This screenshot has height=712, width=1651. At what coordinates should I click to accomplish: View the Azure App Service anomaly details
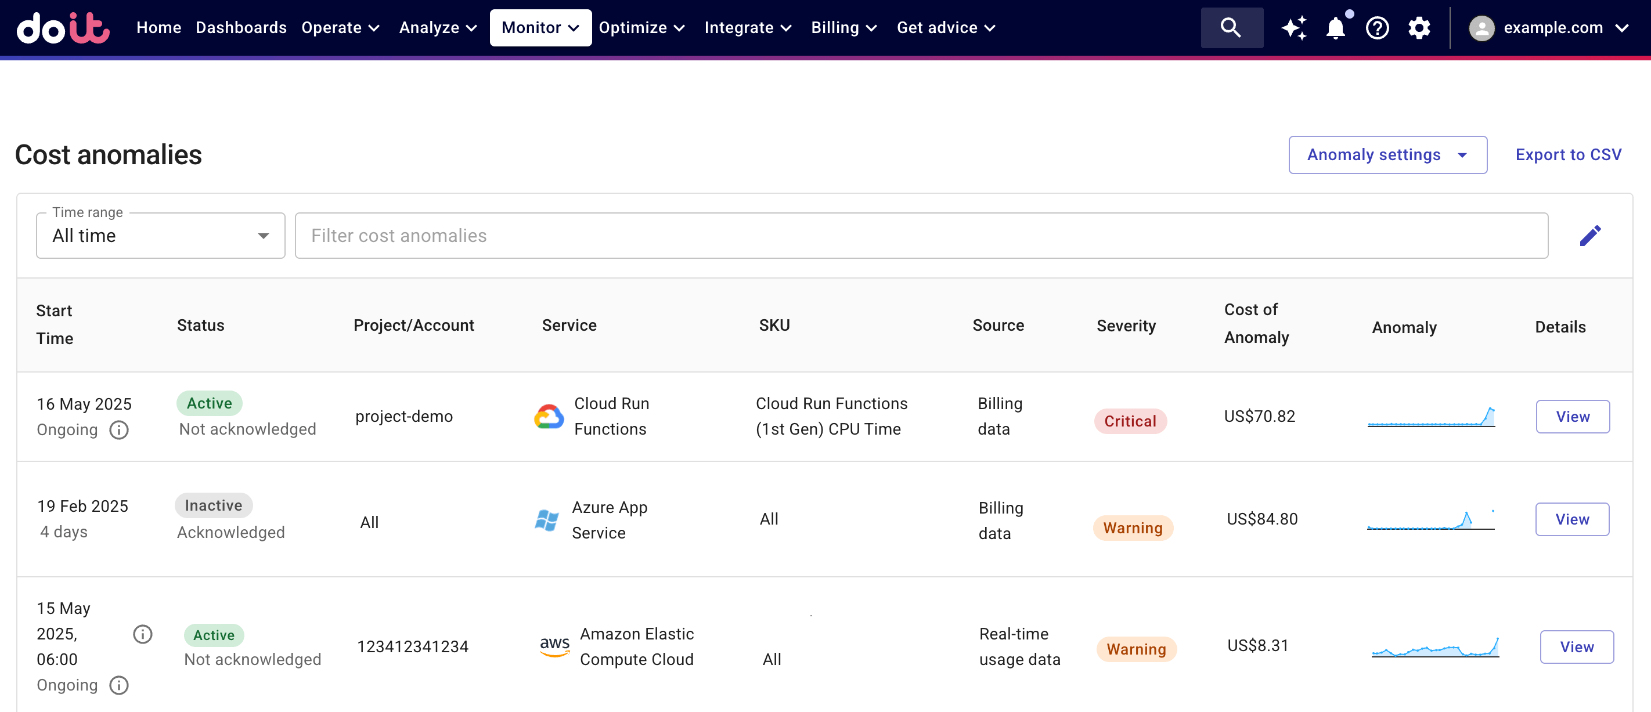click(1571, 519)
